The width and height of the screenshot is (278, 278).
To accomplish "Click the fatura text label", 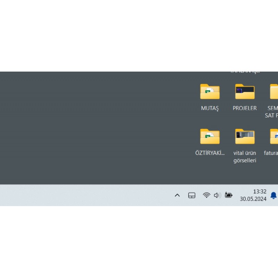I will click(x=271, y=153).
